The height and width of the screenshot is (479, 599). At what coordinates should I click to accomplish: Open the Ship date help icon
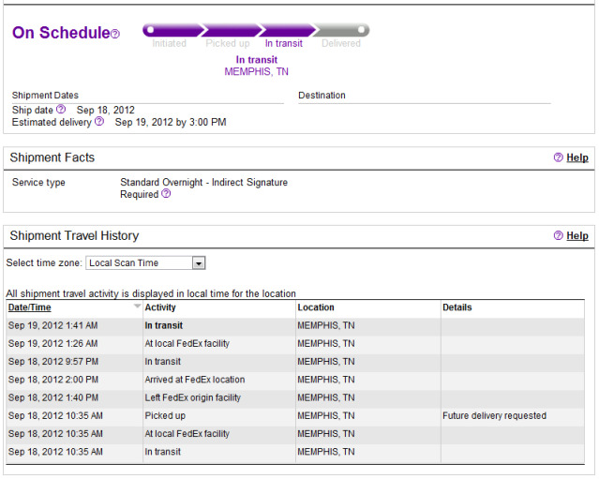pyautogui.click(x=61, y=110)
